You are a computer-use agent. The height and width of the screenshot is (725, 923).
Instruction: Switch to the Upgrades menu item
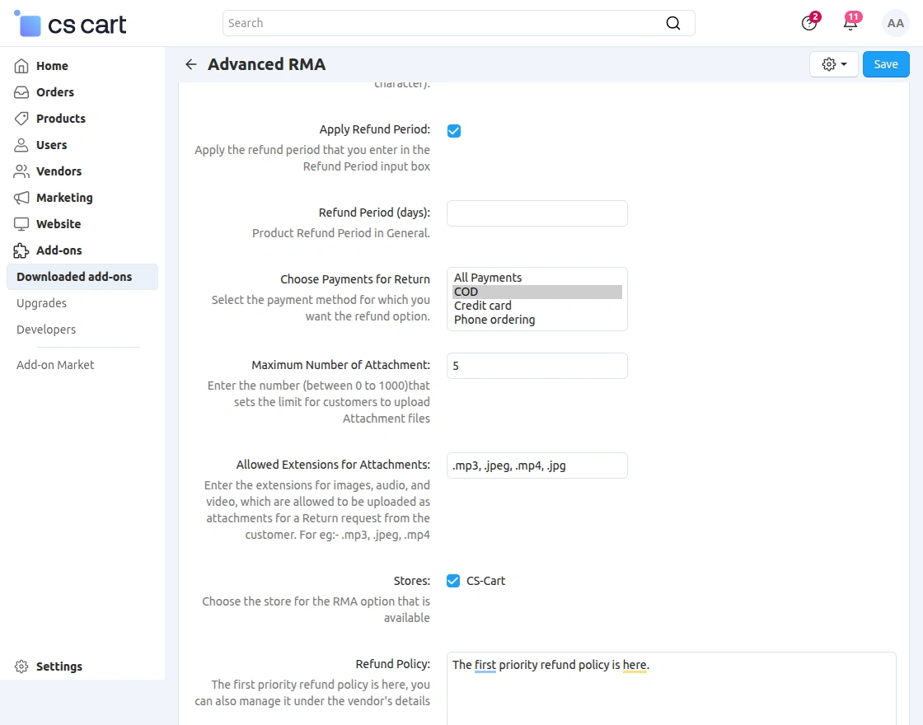41,303
